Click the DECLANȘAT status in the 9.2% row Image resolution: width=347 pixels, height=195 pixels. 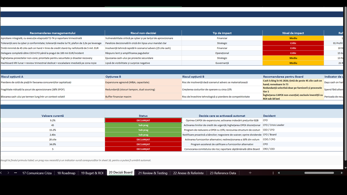tap(143, 120)
